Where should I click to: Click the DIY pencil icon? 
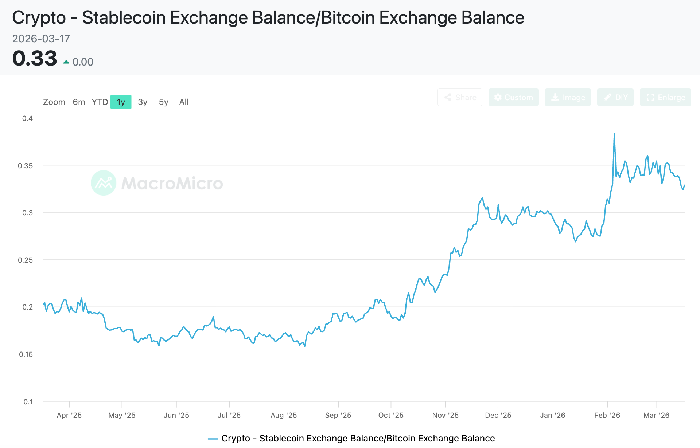click(607, 97)
